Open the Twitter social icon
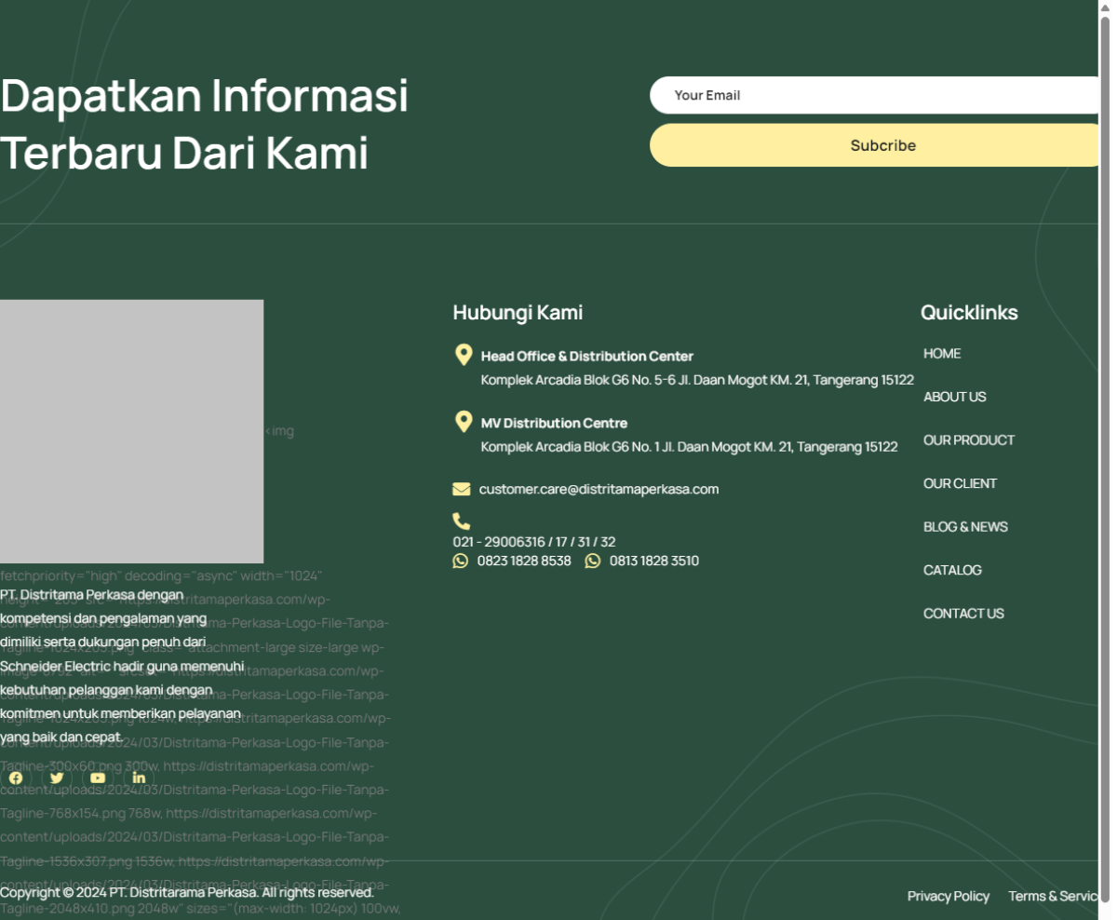1117x920 pixels. (57, 778)
